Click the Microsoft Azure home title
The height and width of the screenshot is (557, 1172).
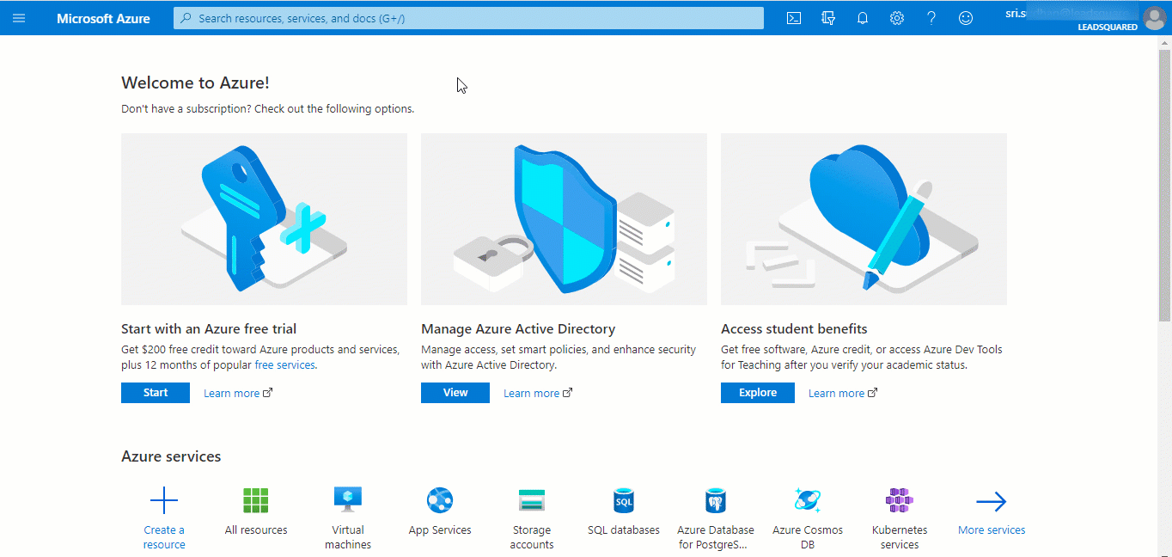click(103, 18)
